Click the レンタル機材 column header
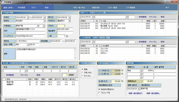The image size is (179, 102). click(121, 46)
